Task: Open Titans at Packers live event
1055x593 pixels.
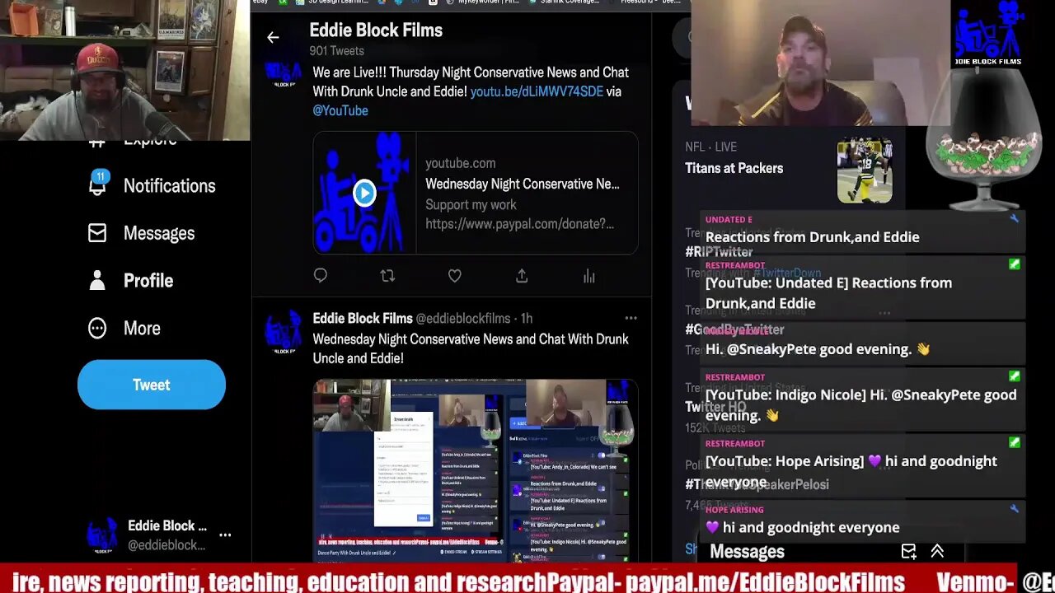Action: [734, 168]
